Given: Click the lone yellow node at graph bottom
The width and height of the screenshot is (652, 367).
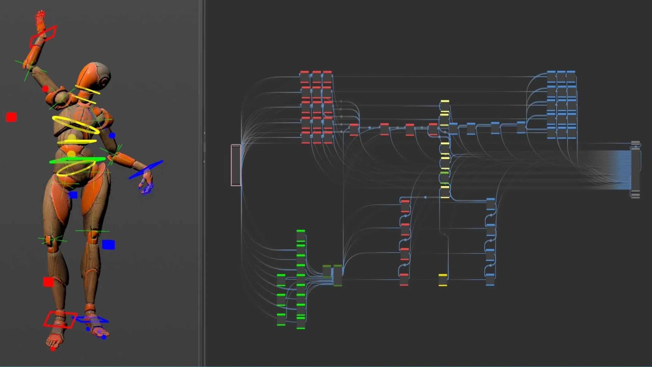Looking at the screenshot, I should tap(443, 280).
